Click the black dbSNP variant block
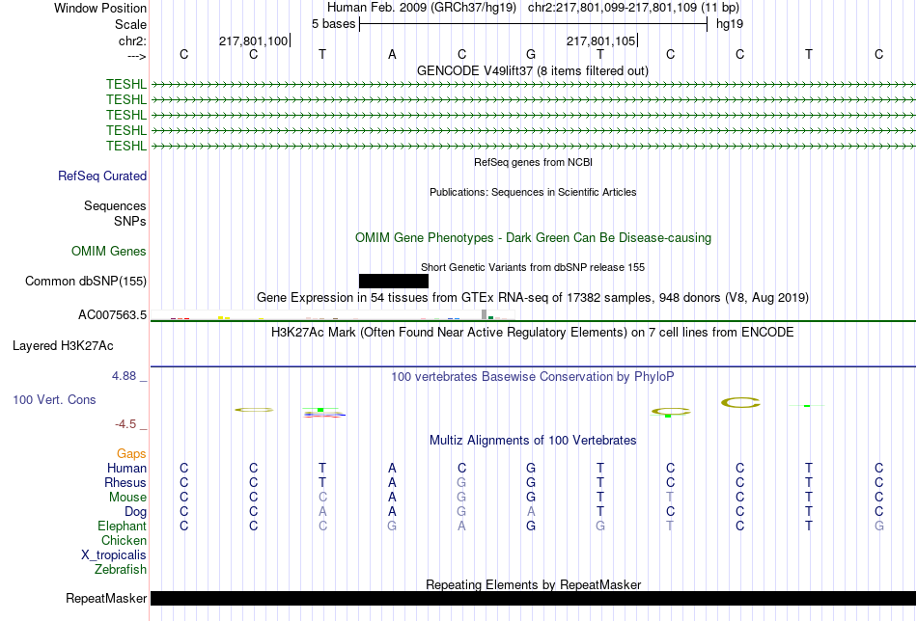Viewport: 917px width, 621px height. pyautogui.click(x=394, y=281)
